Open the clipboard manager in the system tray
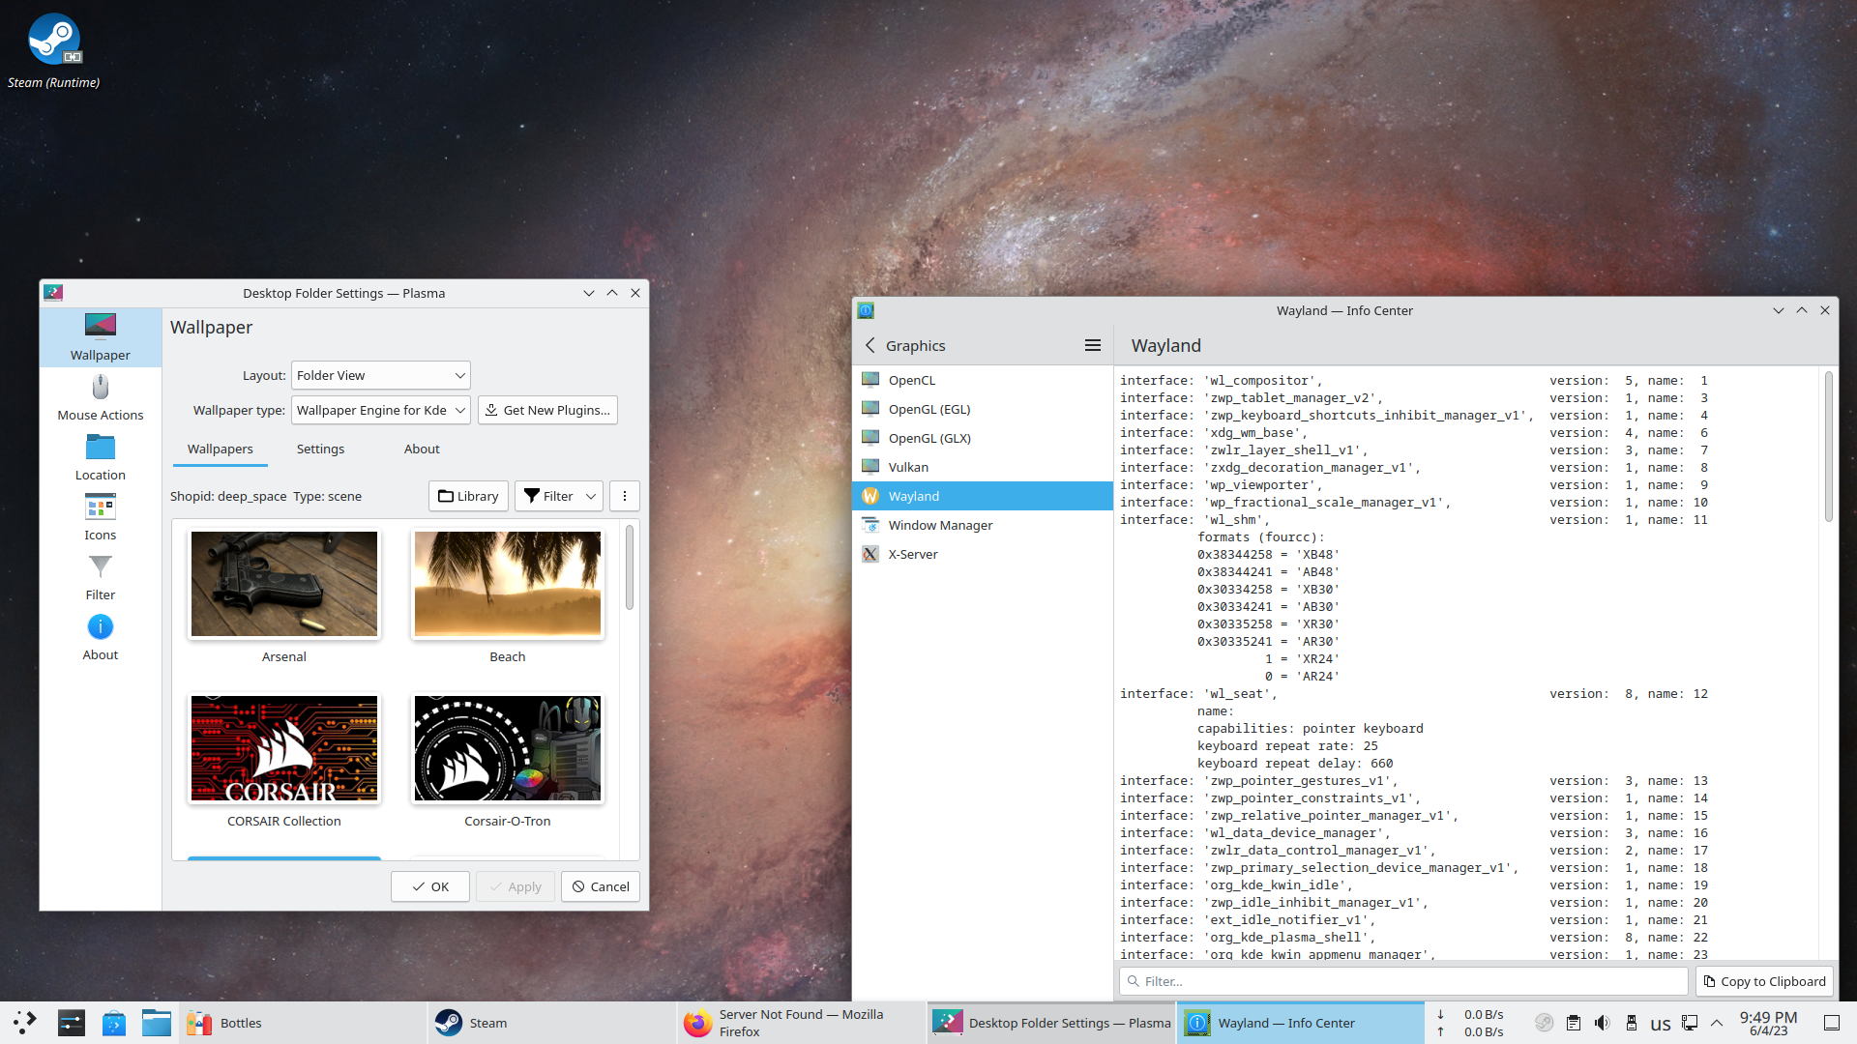Viewport: 1857px width, 1044px height. click(x=1574, y=1022)
